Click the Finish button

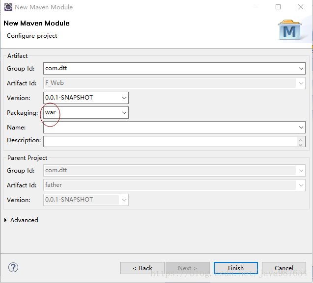point(236,268)
